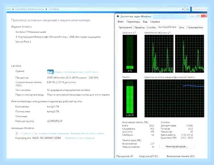This screenshot has width=214, height=165.
Task: Click the Control Panel search field
Action: [199, 9]
